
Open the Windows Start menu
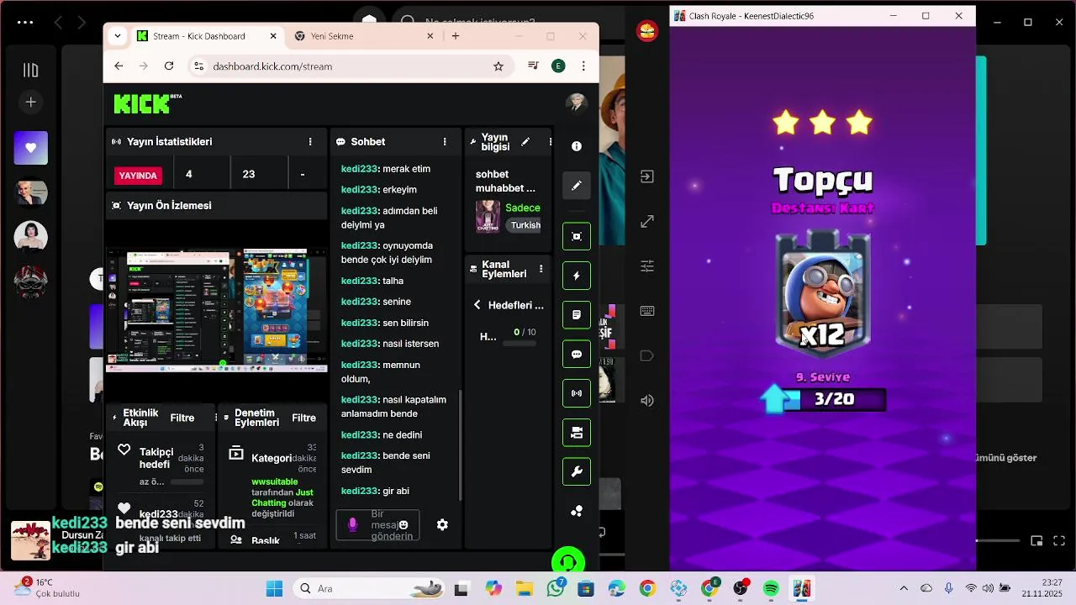pyautogui.click(x=274, y=589)
